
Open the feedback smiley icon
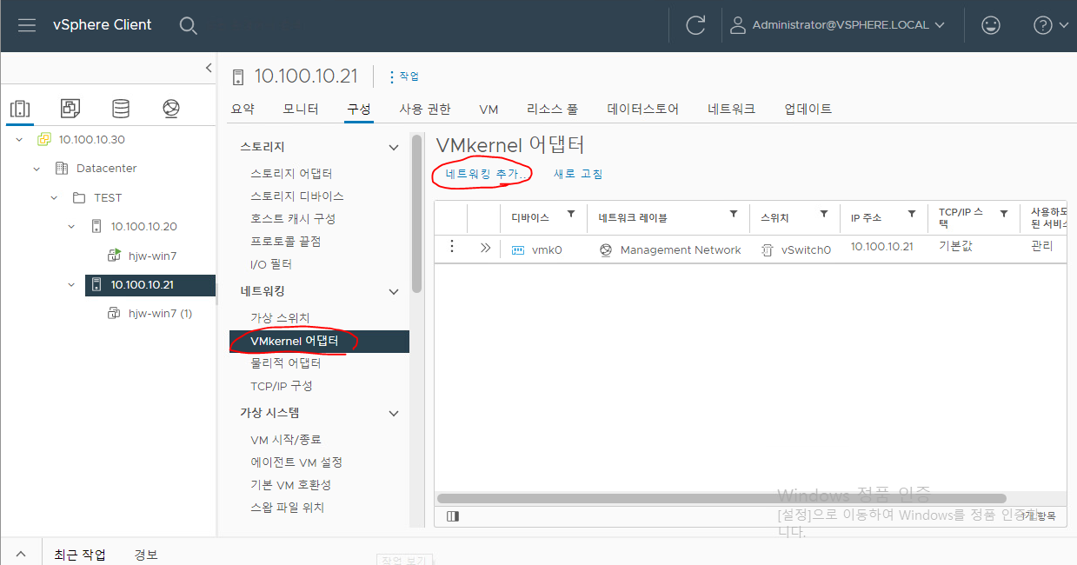(x=990, y=25)
